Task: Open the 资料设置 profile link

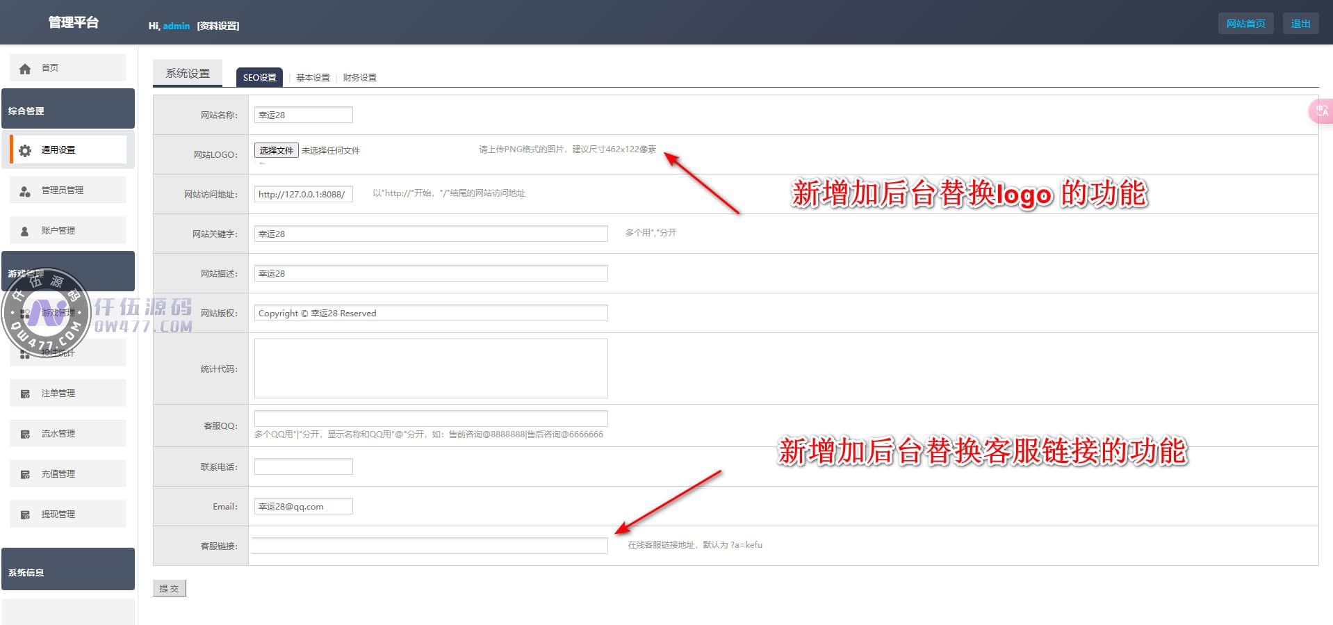Action: tap(218, 26)
